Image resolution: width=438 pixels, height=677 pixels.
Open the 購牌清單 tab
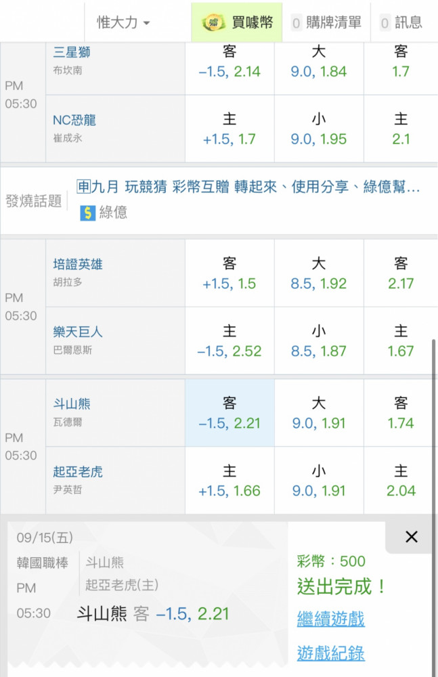pyautogui.click(x=326, y=22)
